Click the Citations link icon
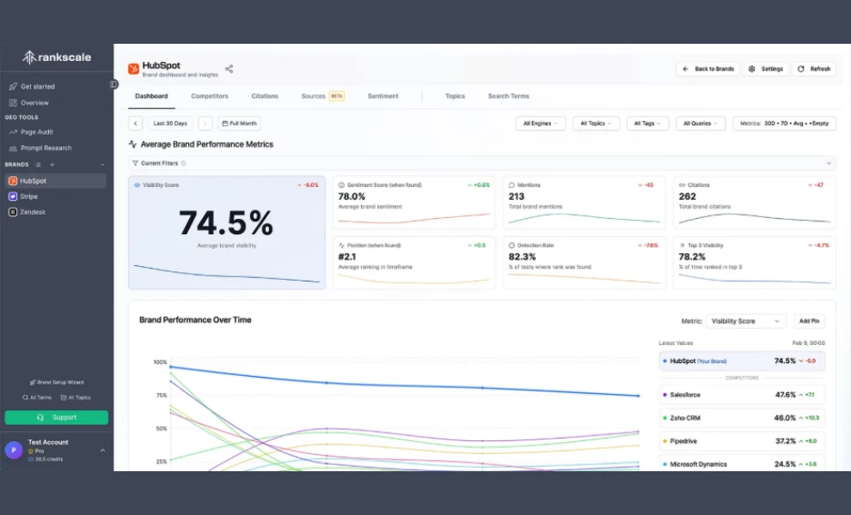 coord(683,185)
